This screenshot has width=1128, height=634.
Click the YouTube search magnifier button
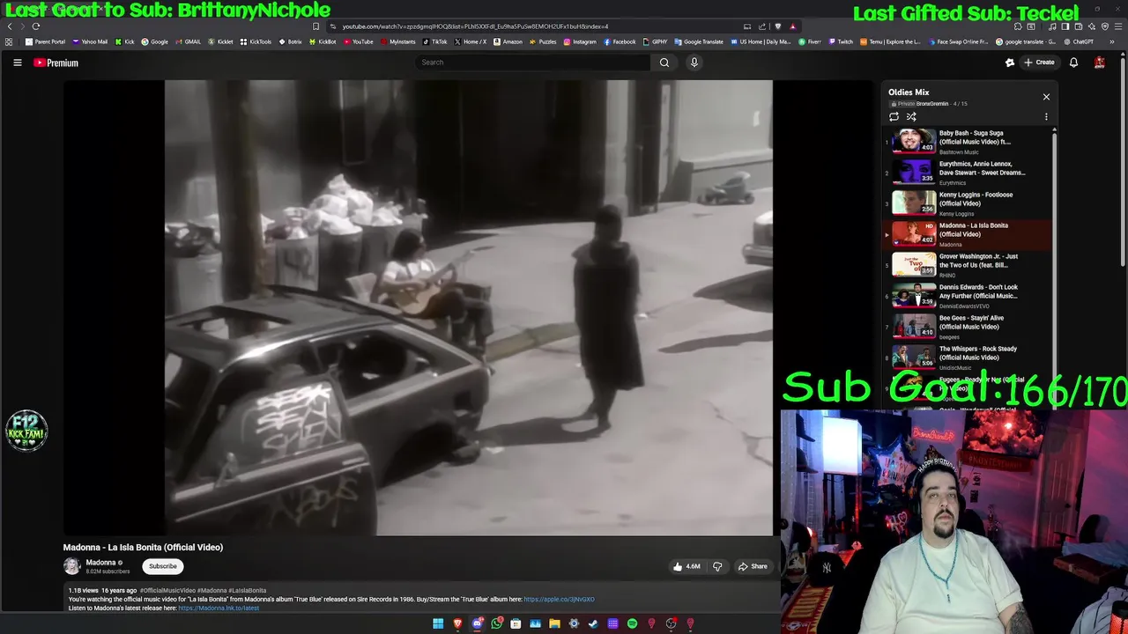[x=664, y=63]
